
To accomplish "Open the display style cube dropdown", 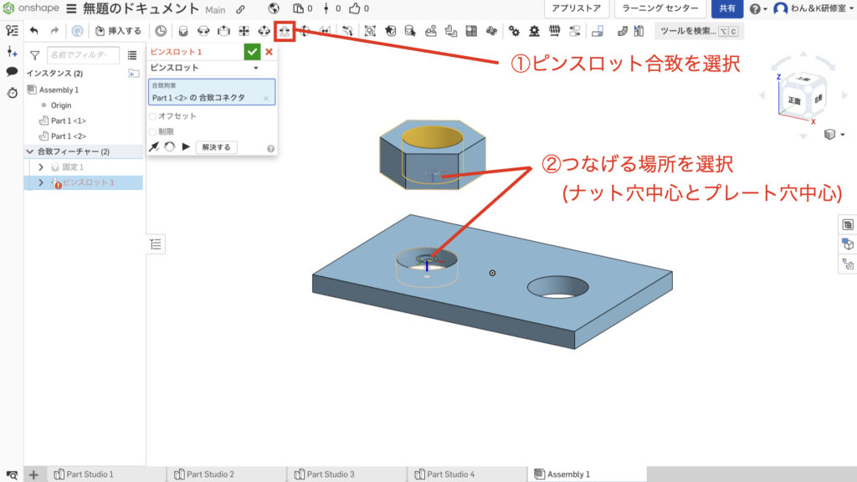I will point(834,135).
